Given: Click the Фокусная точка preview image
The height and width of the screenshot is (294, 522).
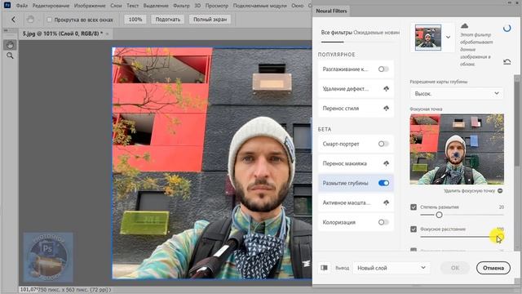Looking at the screenshot, I should coord(457,149).
